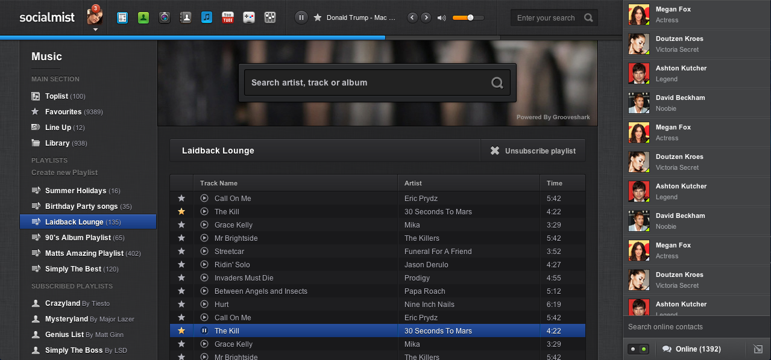Image resolution: width=771 pixels, height=360 pixels.
Task: Play Invaders Must Die via its play icon
Action: point(204,278)
